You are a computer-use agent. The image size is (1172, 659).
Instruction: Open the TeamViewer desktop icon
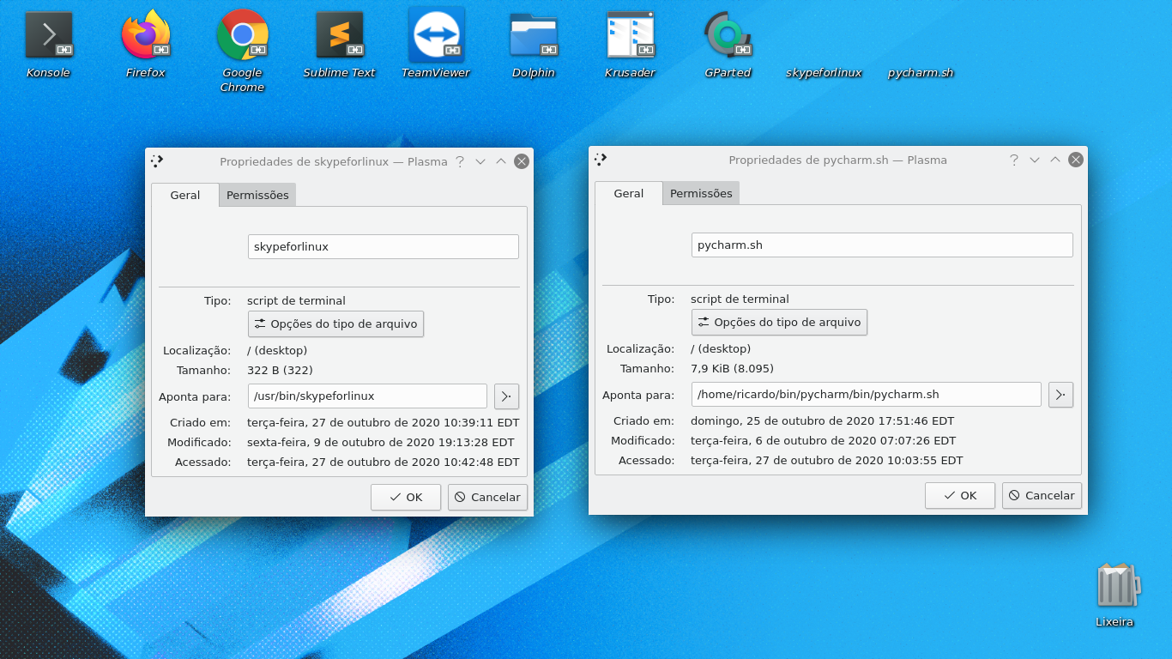click(x=436, y=45)
